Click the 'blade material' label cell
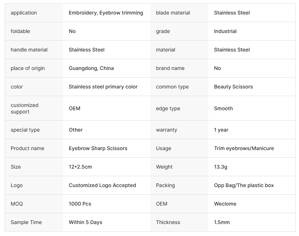299x236 pixels. click(x=173, y=13)
